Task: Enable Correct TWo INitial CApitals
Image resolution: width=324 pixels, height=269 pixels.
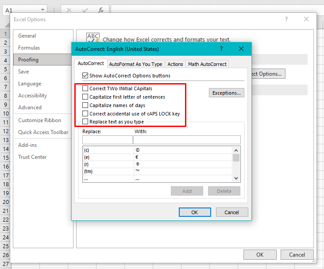Action: pyautogui.click(x=85, y=88)
